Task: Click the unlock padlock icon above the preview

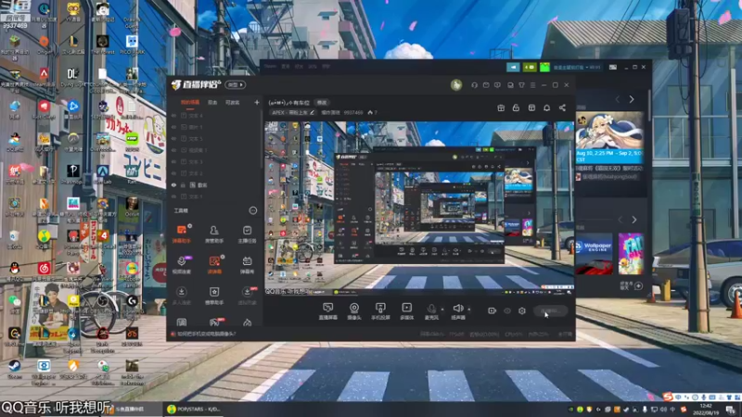Action: point(516,107)
